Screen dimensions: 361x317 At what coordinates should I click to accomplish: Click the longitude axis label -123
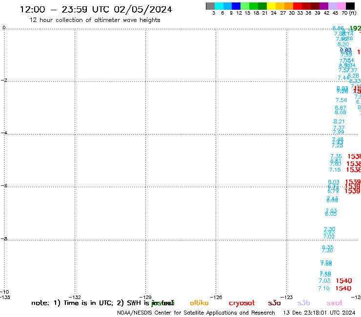287,297
